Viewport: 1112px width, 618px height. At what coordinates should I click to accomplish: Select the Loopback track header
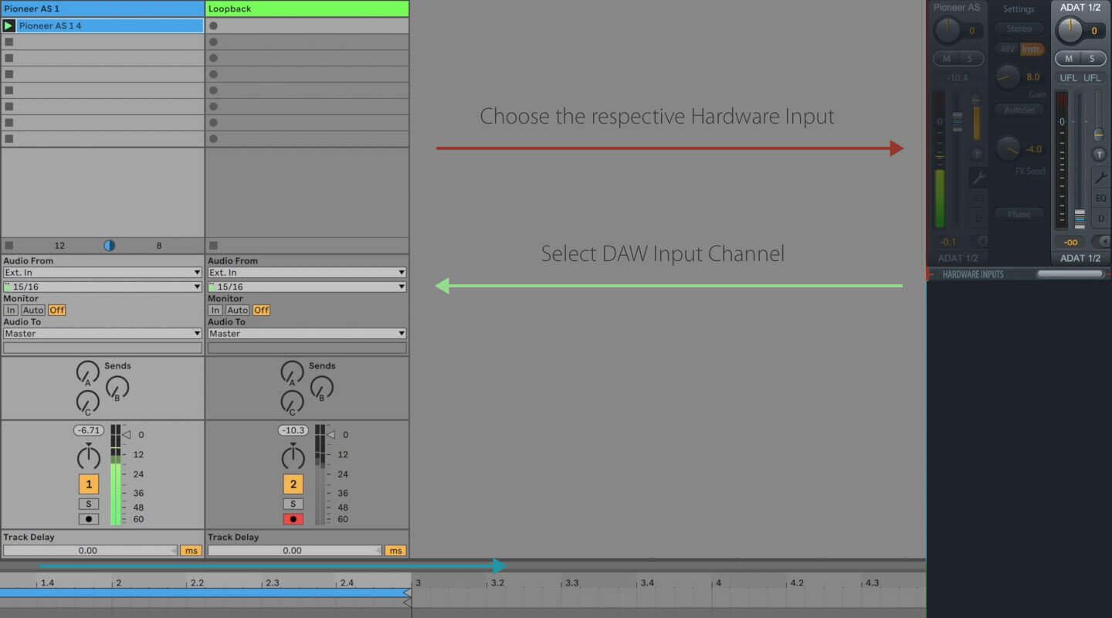point(307,8)
